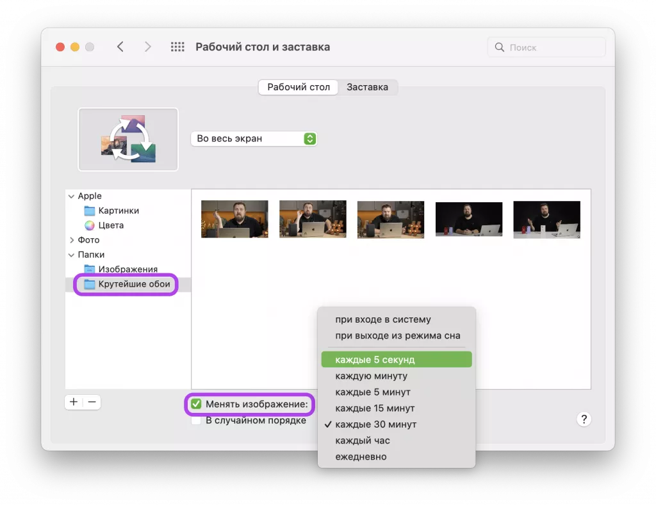Uncheck Менять изображение checkbox
This screenshot has width=656, height=505.
pos(196,404)
